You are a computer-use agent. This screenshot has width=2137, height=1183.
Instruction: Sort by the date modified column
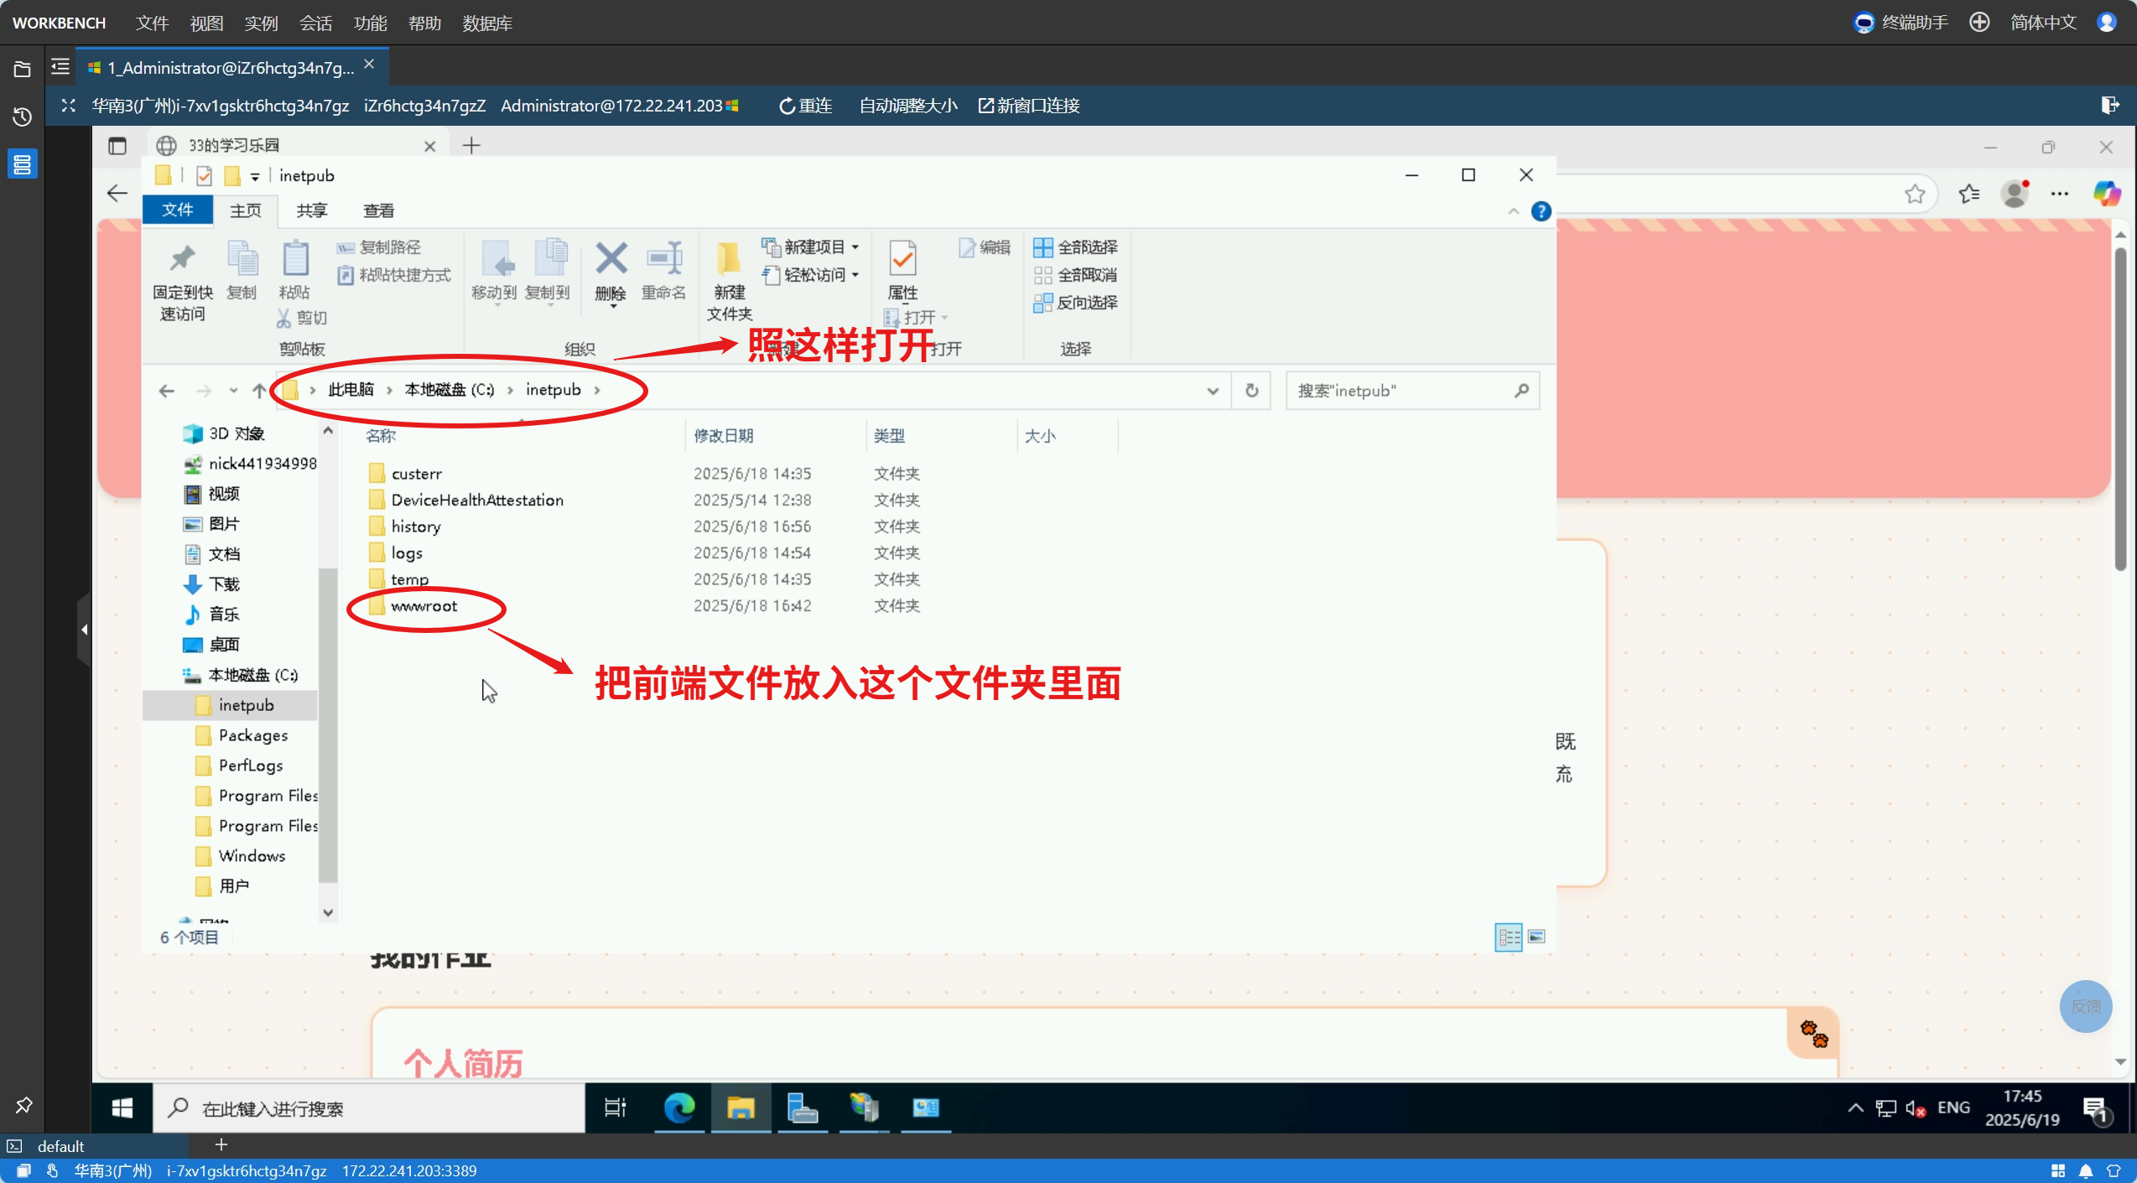tap(723, 436)
